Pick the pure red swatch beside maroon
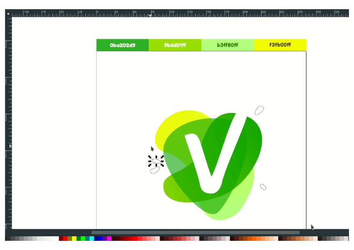This screenshot has height=250, width=354. 65,238
